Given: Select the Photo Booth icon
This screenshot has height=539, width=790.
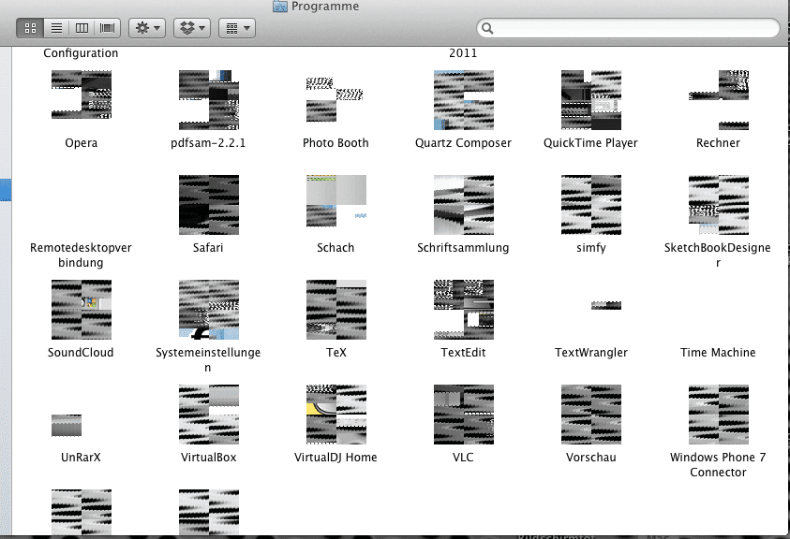Looking at the screenshot, I should click(x=335, y=99).
